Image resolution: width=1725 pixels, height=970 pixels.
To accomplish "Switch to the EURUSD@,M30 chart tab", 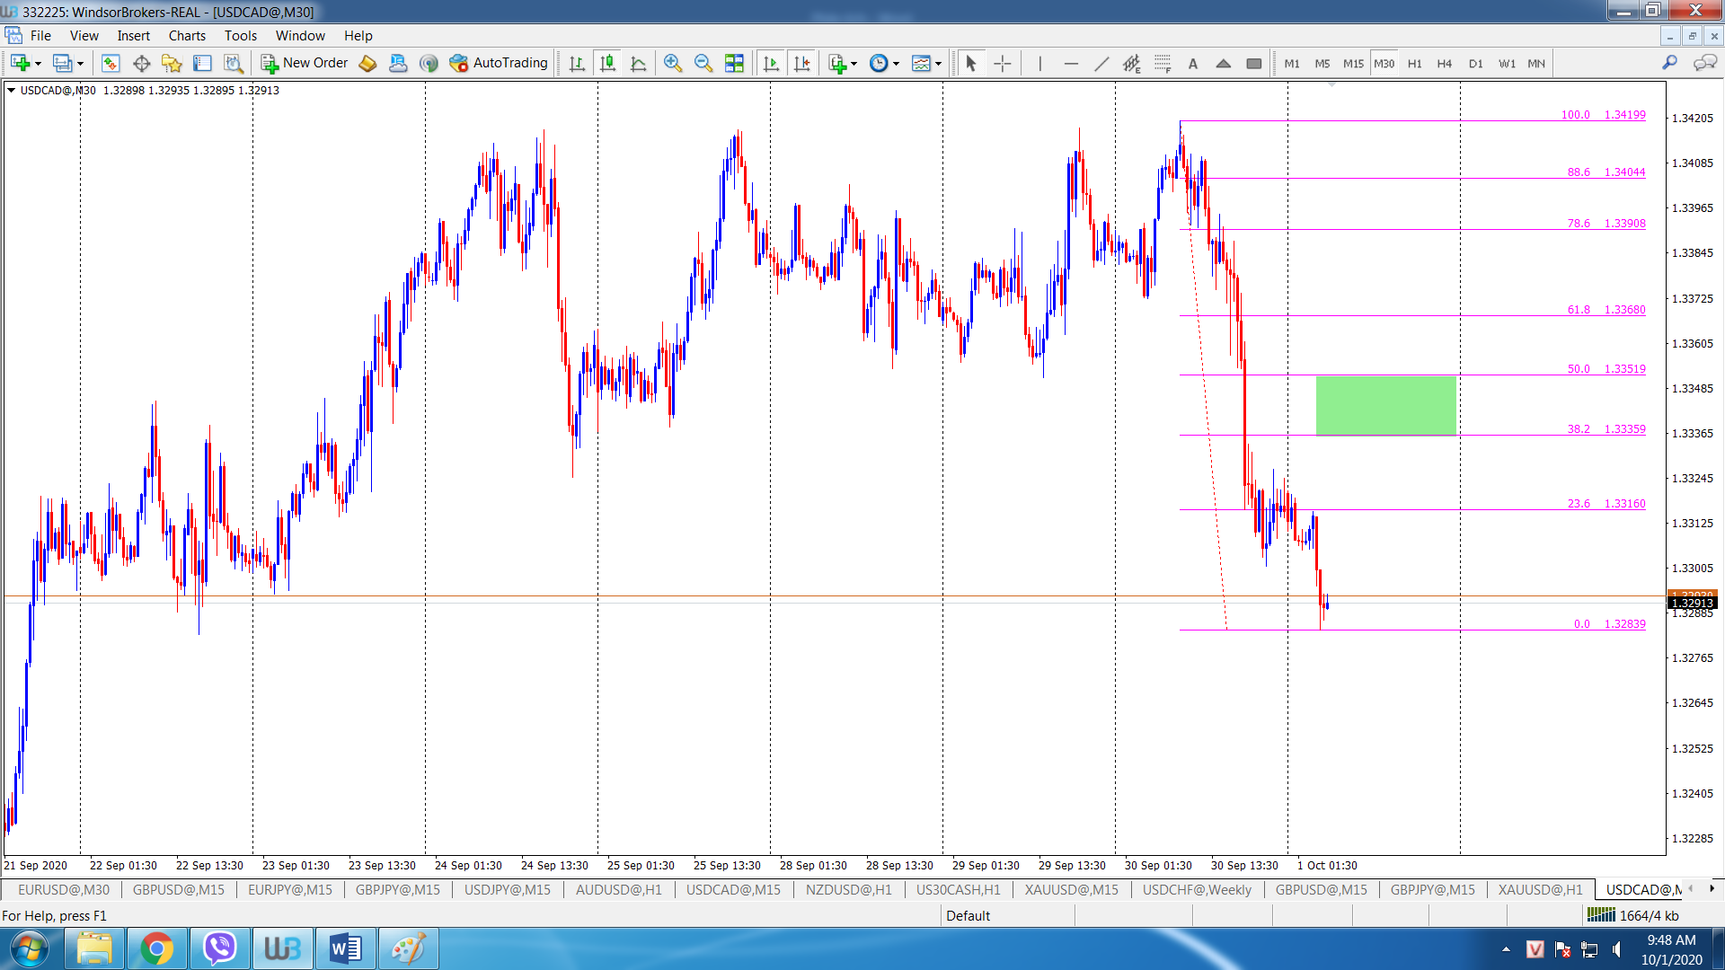I will point(63,889).
